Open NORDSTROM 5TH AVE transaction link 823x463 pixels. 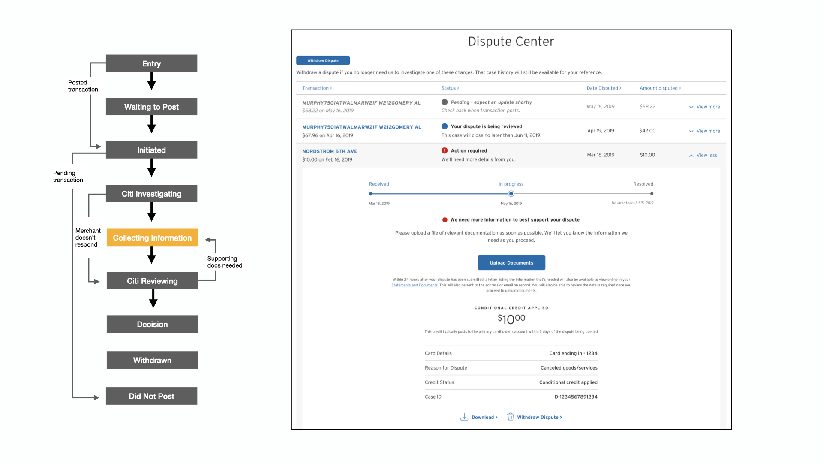tap(330, 151)
